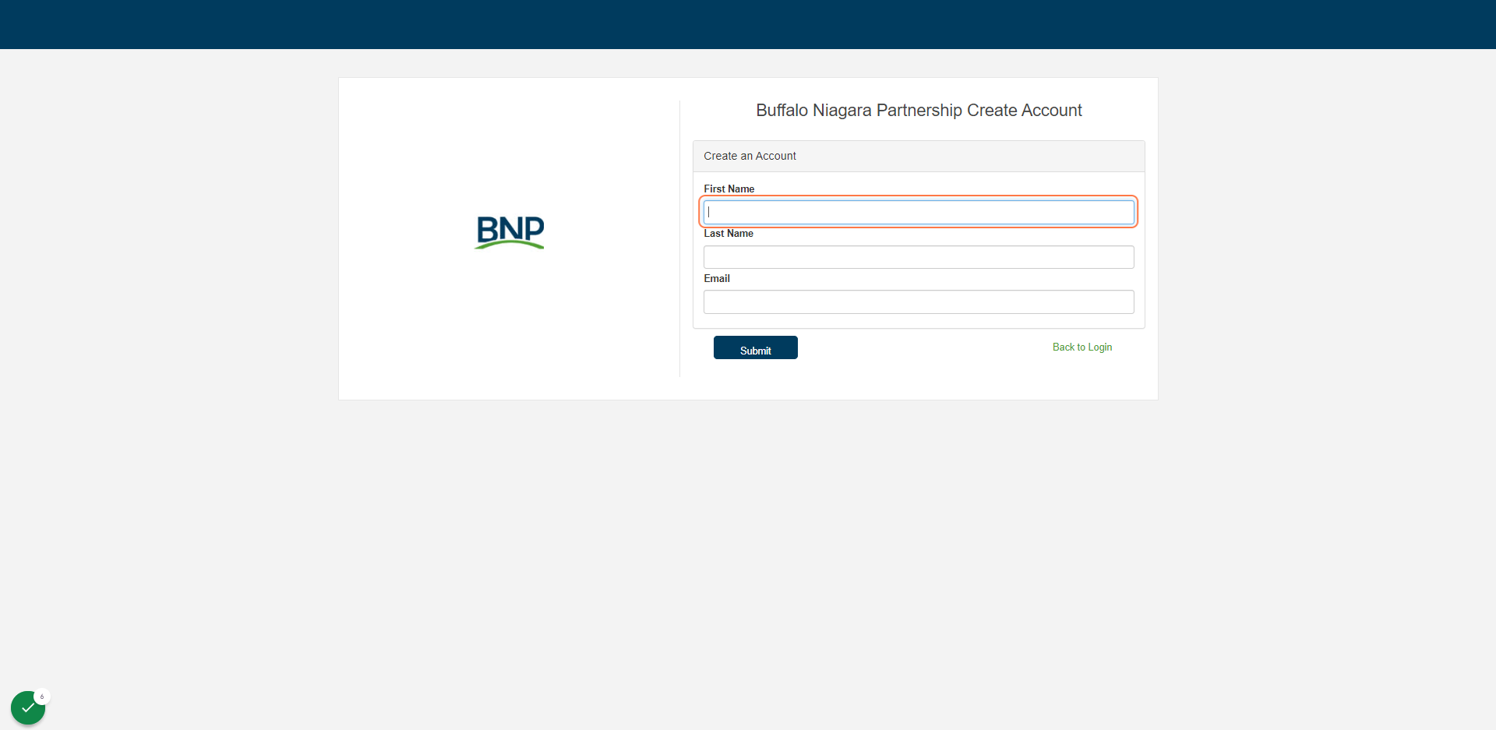Screen dimensions: 1496x730
Task: Click the BNP logo
Action: click(x=510, y=232)
